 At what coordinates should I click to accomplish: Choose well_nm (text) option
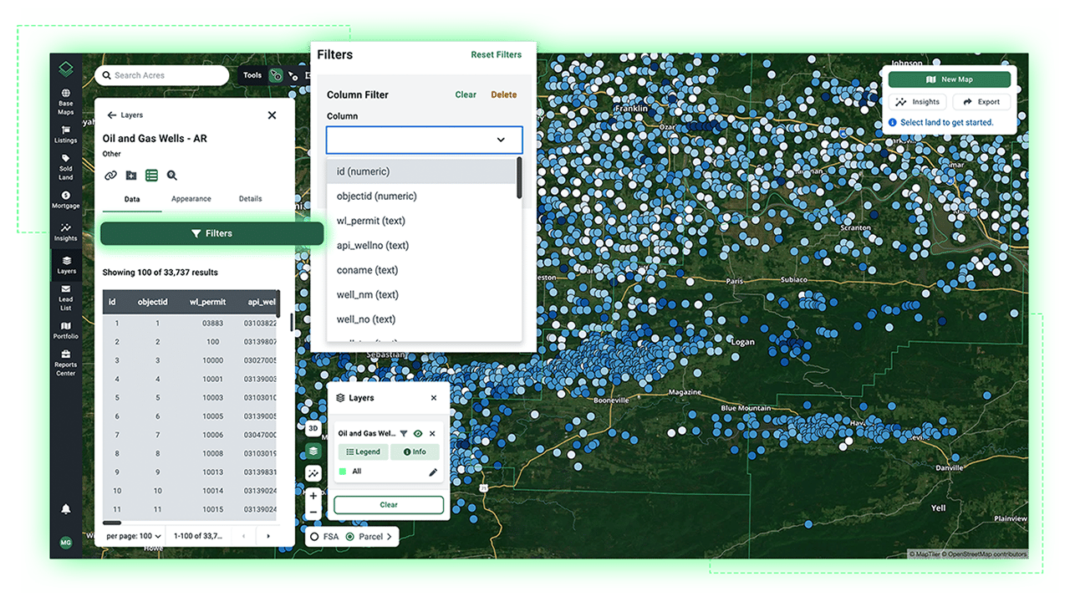click(x=421, y=294)
